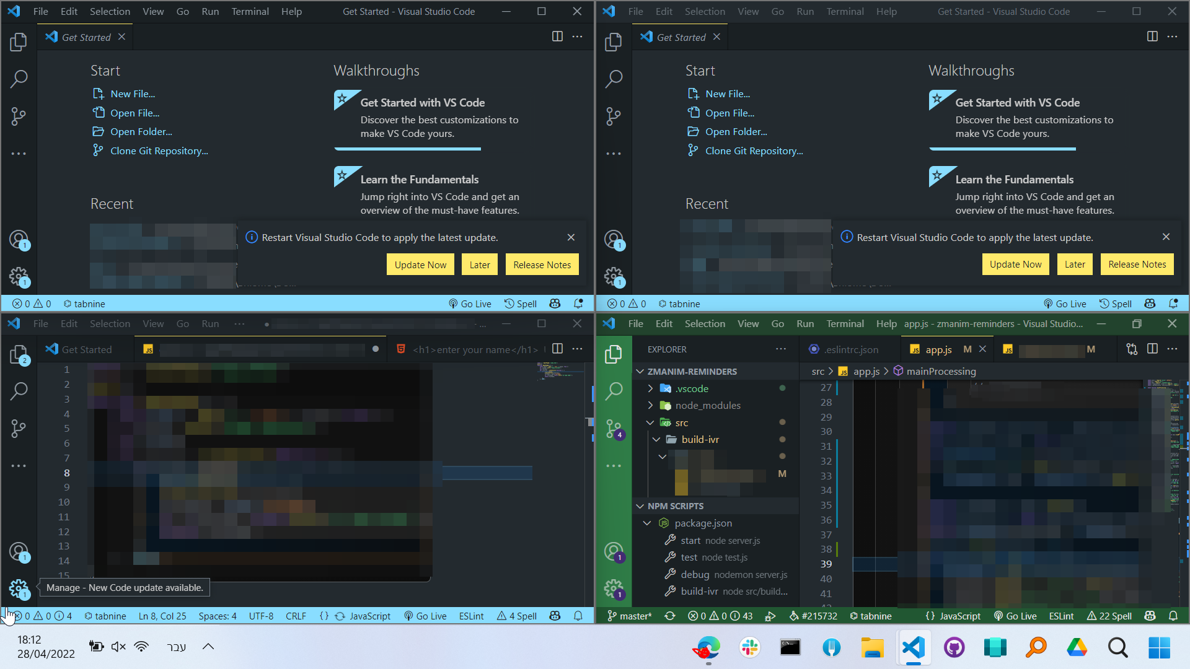The height and width of the screenshot is (669, 1190).
Task: Switch to Get Started tab in bottom-left window
Action: click(x=86, y=349)
